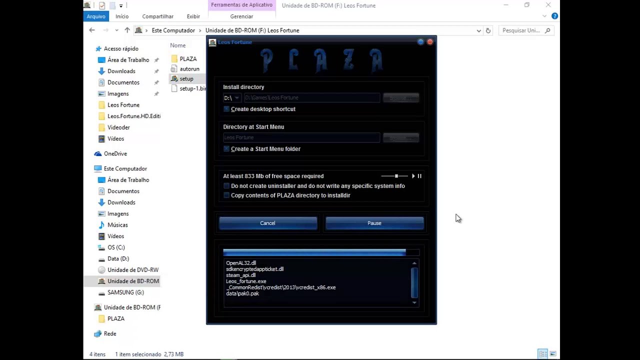Open Explorer help question mark icon
Image resolution: width=640 pixels, height=360 pixels.
click(554, 16)
